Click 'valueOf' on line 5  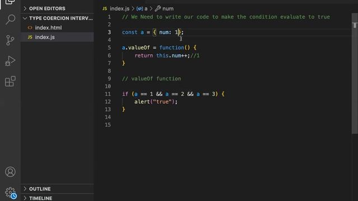coord(139,47)
